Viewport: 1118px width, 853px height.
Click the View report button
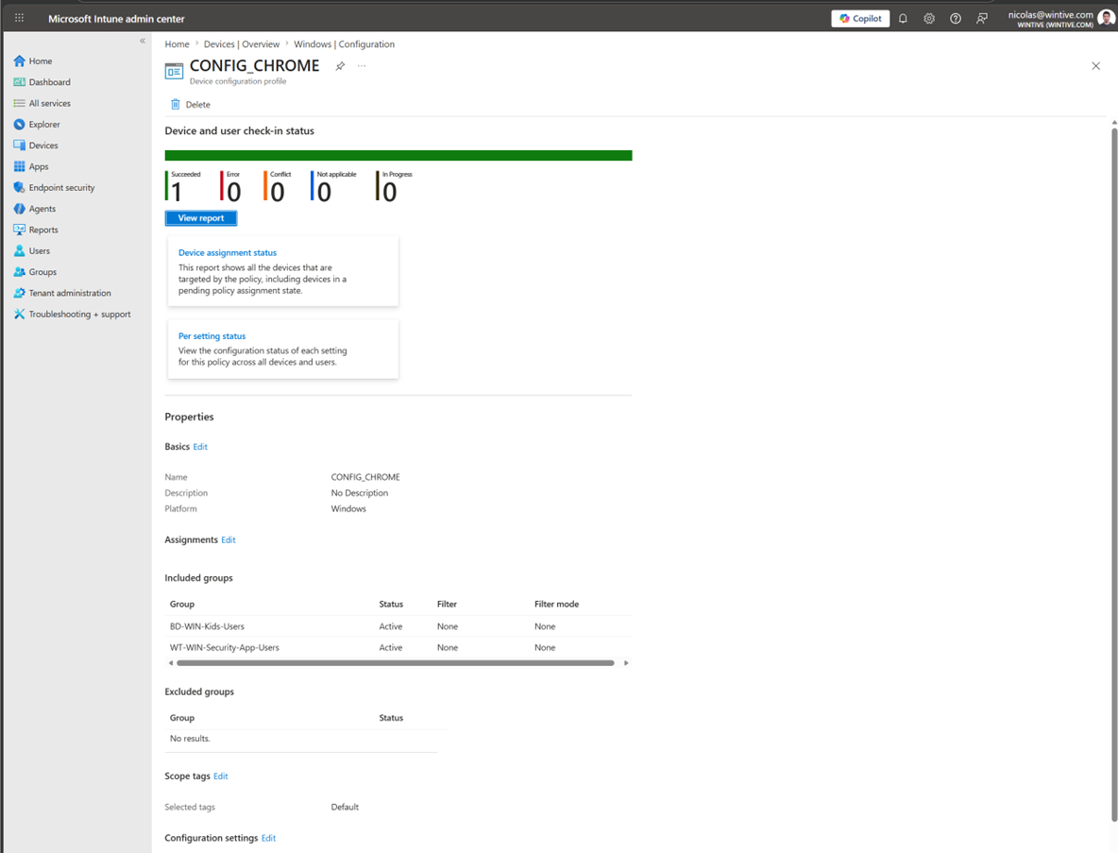[200, 216]
